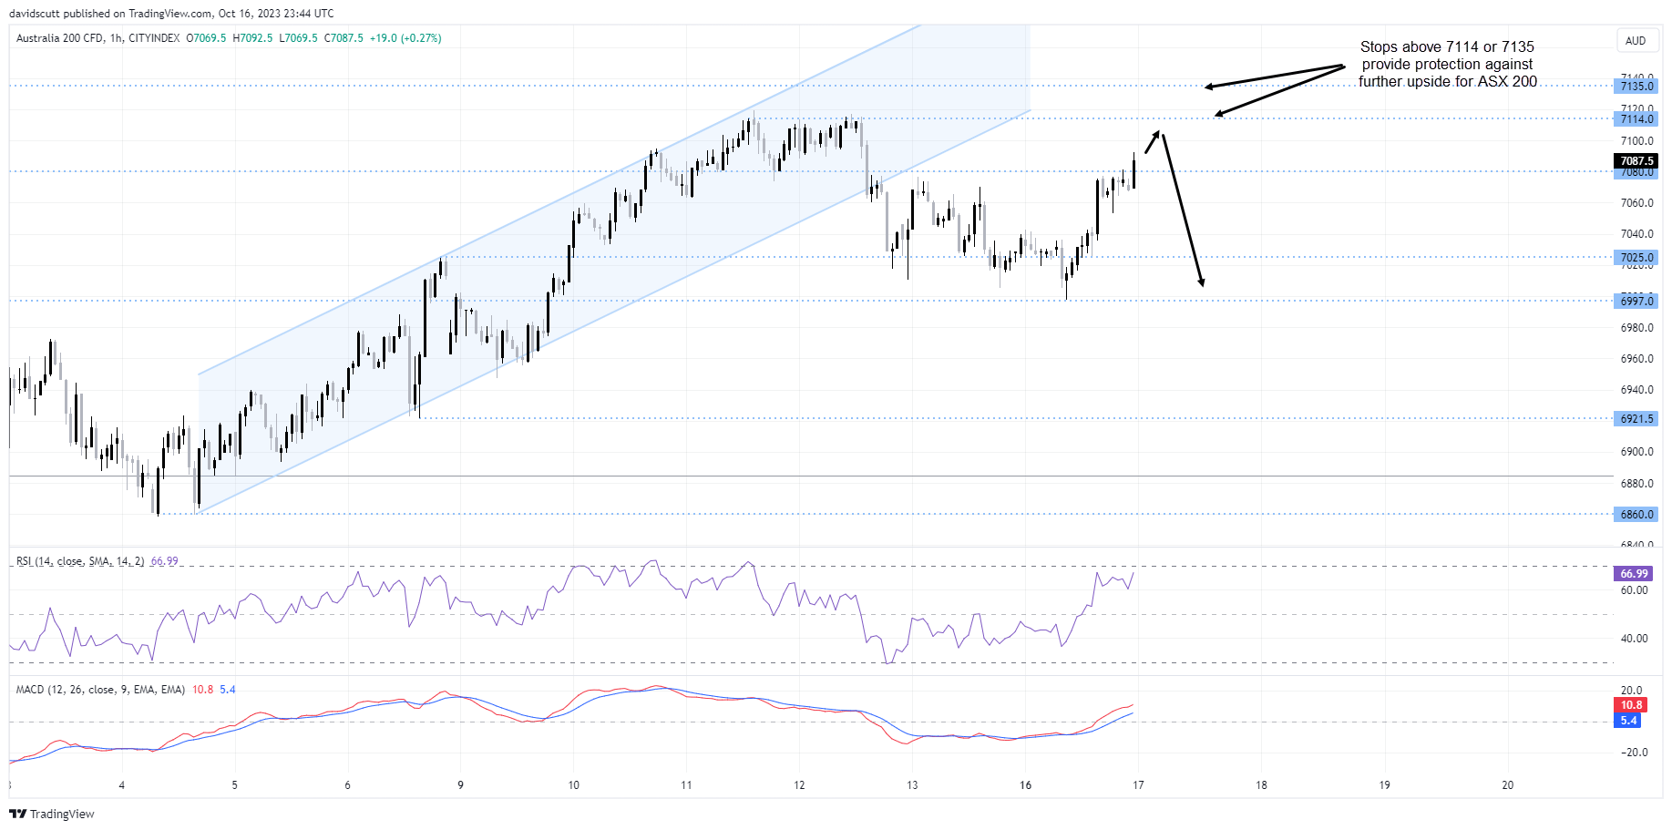Image resolution: width=1672 pixels, height=830 pixels.
Task: Click the 7025.0 price level label
Action: [x=1636, y=258]
